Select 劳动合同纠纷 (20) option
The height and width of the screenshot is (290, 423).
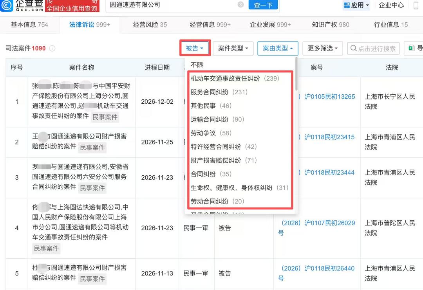click(x=217, y=201)
